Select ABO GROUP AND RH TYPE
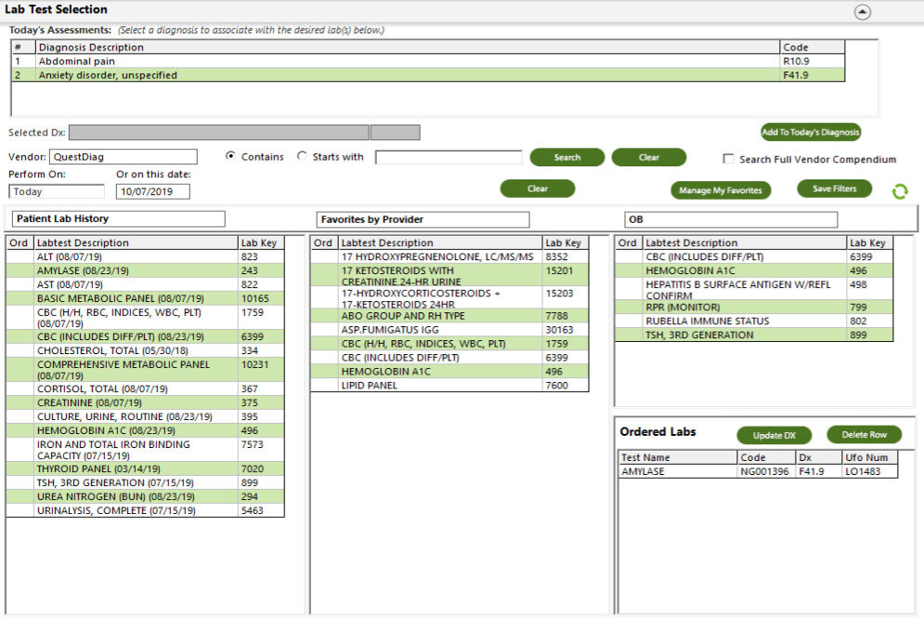Screen dimensions: 924x619 click(449, 316)
